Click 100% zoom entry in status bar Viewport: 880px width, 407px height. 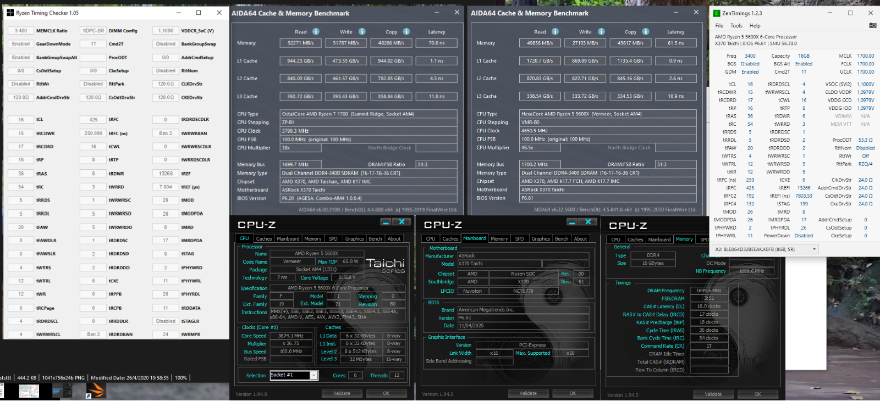pyautogui.click(x=181, y=378)
